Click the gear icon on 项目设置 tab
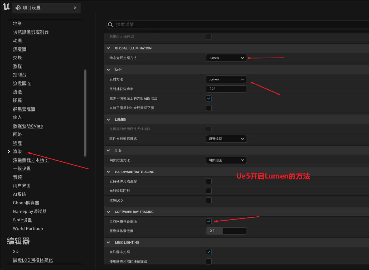The width and height of the screenshot is (369, 270). point(18,8)
